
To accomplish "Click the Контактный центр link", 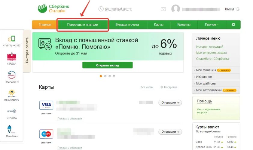I will [x=118, y=9].
